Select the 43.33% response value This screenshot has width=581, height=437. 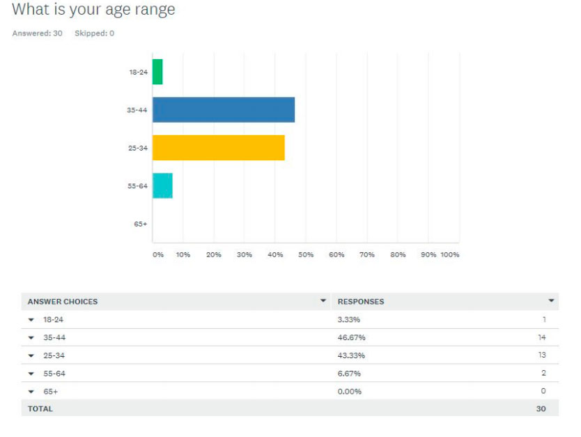click(352, 355)
